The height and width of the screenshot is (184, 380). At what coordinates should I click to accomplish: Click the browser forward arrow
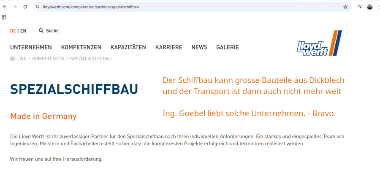15,7
